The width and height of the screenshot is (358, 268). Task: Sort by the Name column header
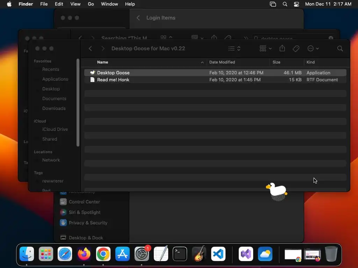click(x=102, y=62)
